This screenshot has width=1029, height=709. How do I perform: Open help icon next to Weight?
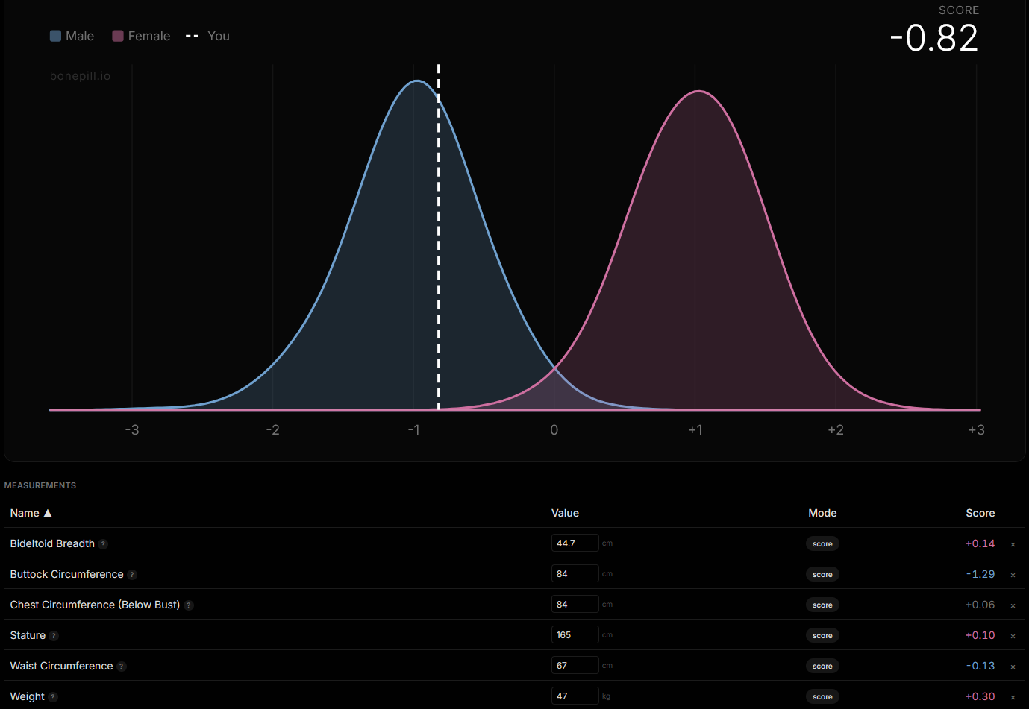[x=53, y=697]
